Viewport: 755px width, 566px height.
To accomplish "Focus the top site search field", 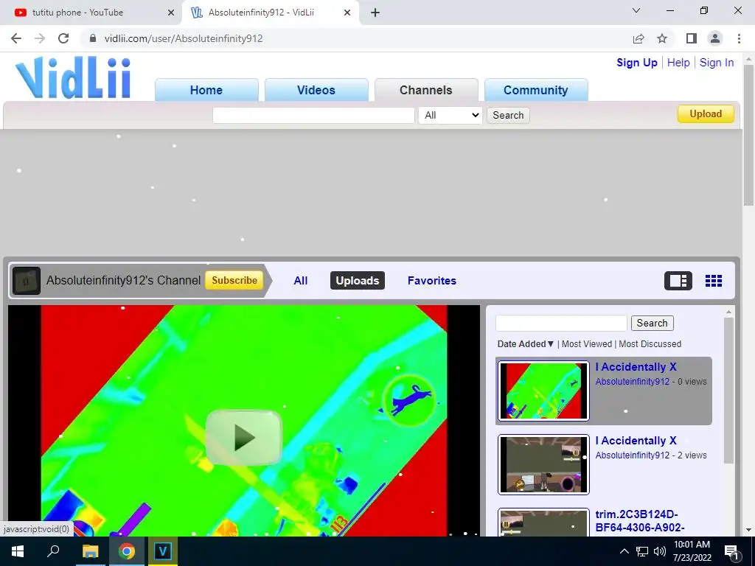I will tap(313, 115).
